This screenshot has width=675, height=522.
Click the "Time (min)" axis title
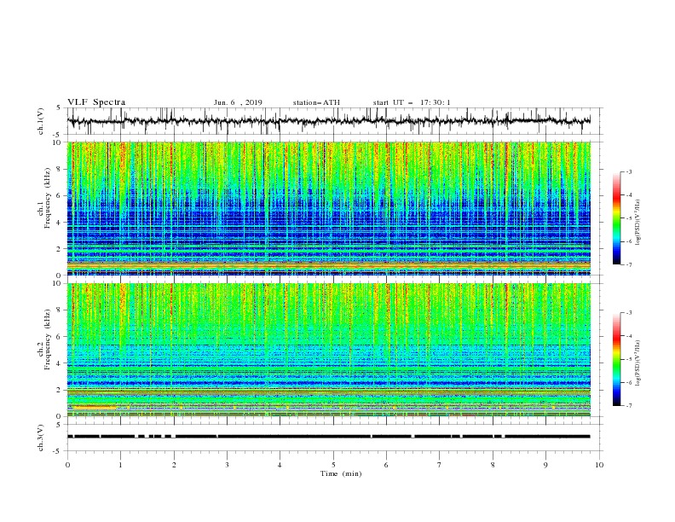pyautogui.click(x=341, y=473)
